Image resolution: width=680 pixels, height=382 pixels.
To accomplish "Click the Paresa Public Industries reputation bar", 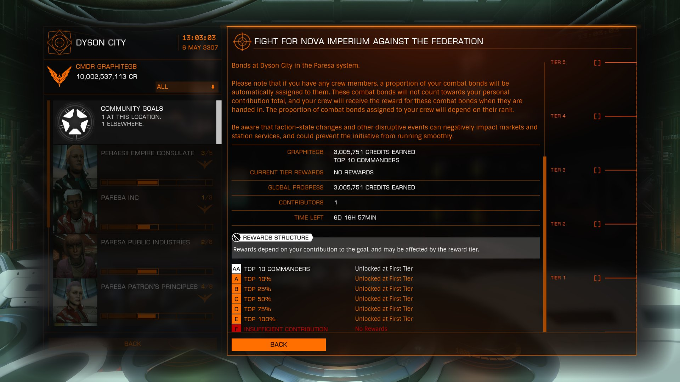I will [x=157, y=272].
